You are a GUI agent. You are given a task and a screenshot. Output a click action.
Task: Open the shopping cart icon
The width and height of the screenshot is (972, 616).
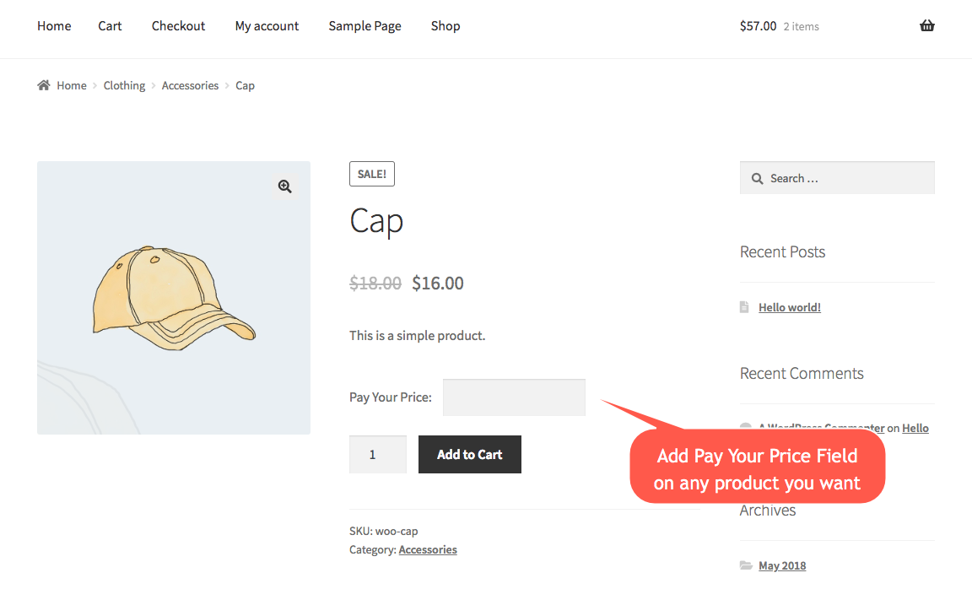926,25
